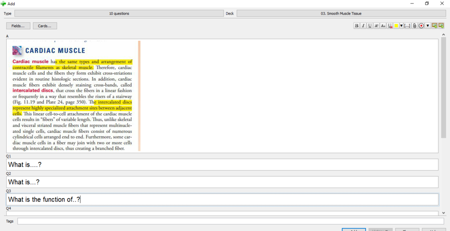The image size is (450, 231).
Task: Open the advanced options arrow after record button
Action: tap(428, 26)
